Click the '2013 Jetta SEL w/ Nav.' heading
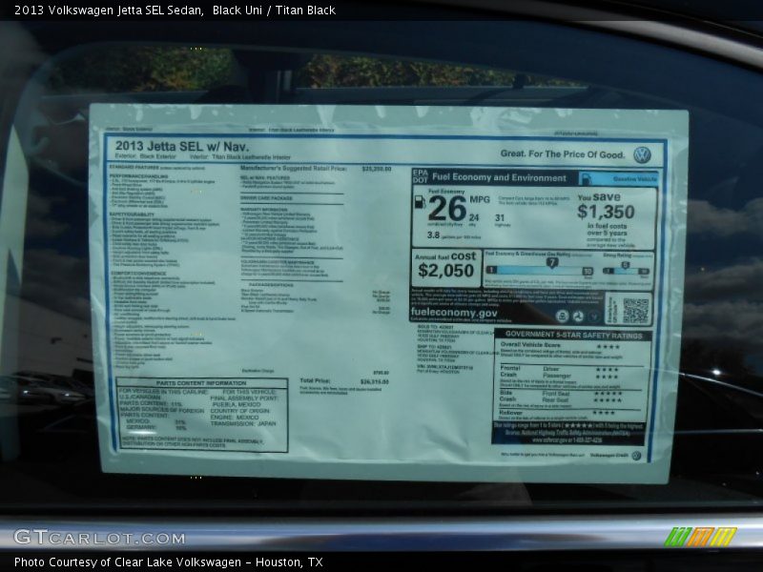The width and height of the screenshot is (763, 572). click(181, 146)
